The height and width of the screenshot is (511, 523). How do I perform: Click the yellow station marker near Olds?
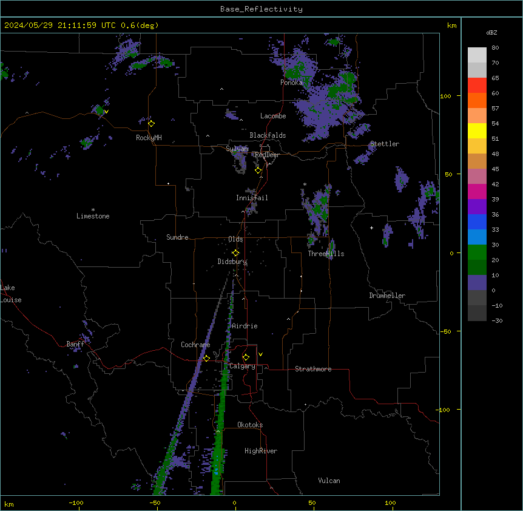point(235,253)
